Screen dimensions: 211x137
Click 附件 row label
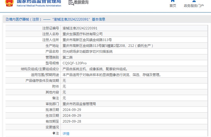(x=56, y=87)
